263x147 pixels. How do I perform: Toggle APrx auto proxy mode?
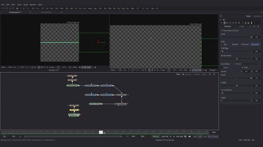coord(210,136)
